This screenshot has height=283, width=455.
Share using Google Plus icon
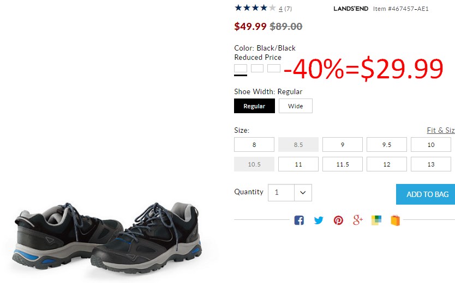pyautogui.click(x=358, y=220)
